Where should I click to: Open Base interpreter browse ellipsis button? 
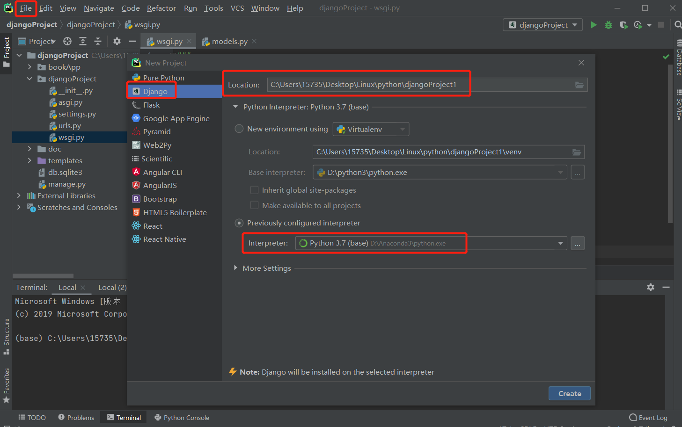578,173
